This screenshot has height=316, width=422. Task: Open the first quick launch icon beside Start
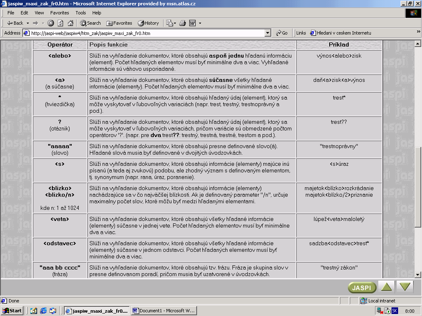pyautogui.click(x=34, y=311)
